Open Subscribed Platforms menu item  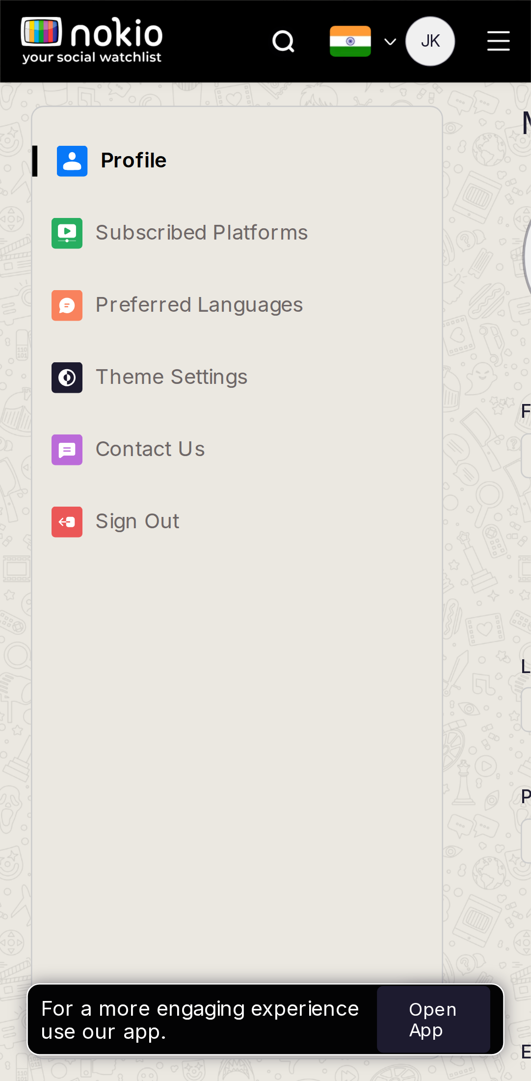tap(237, 233)
